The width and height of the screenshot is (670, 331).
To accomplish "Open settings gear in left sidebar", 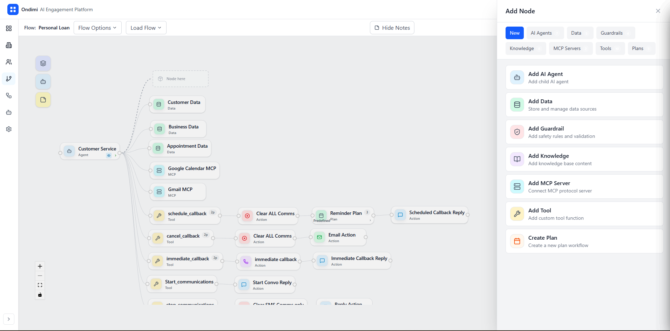I will point(9,129).
